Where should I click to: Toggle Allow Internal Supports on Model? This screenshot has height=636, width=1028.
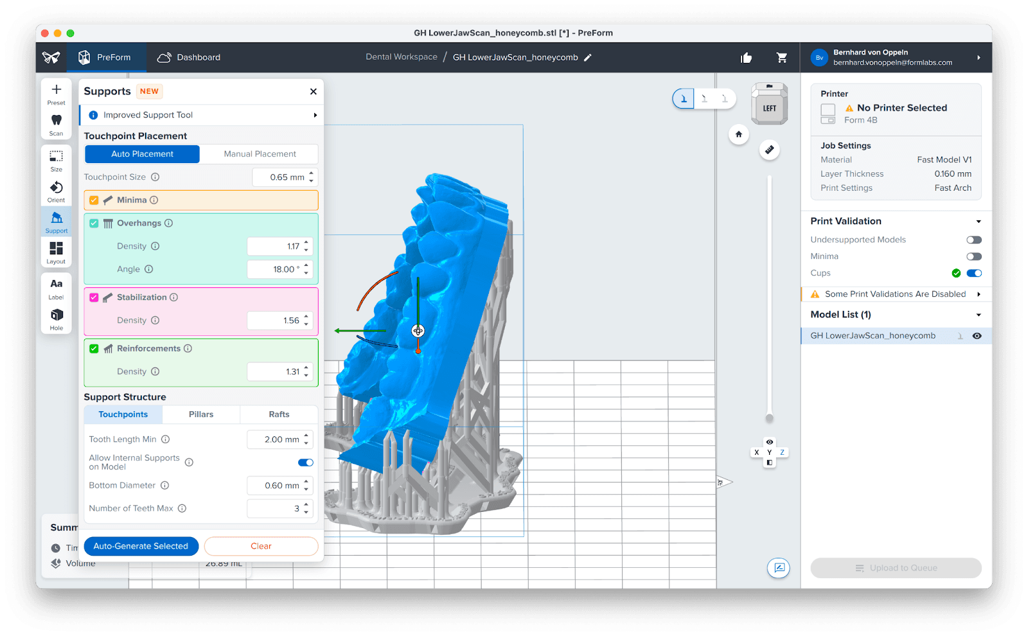305,463
